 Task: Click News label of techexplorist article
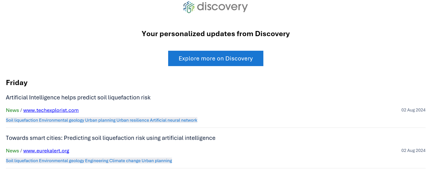point(12,110)
